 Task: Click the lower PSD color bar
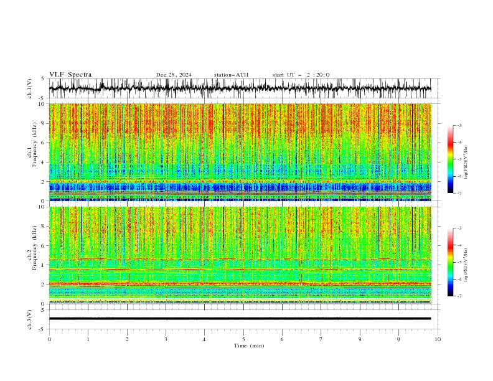(450, 262)
